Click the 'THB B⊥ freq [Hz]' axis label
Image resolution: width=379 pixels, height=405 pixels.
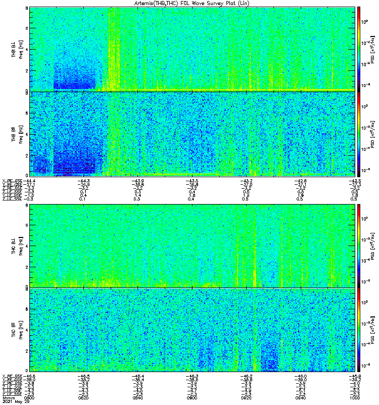click(x=17, y=49)
